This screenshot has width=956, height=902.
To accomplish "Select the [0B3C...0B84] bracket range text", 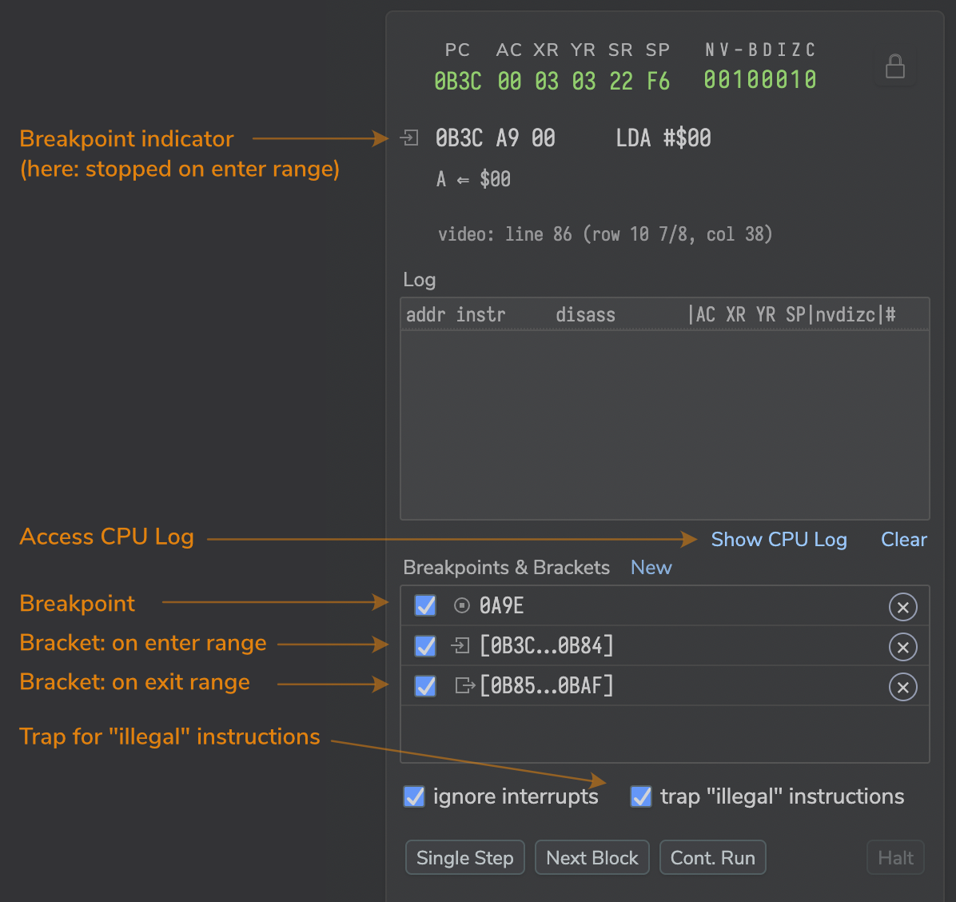I will tap(546, 646).
